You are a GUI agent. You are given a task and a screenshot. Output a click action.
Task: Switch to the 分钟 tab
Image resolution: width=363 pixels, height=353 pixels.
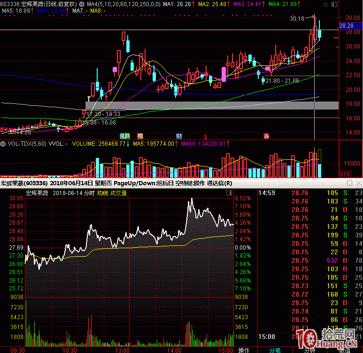click(x=310, y=350)
